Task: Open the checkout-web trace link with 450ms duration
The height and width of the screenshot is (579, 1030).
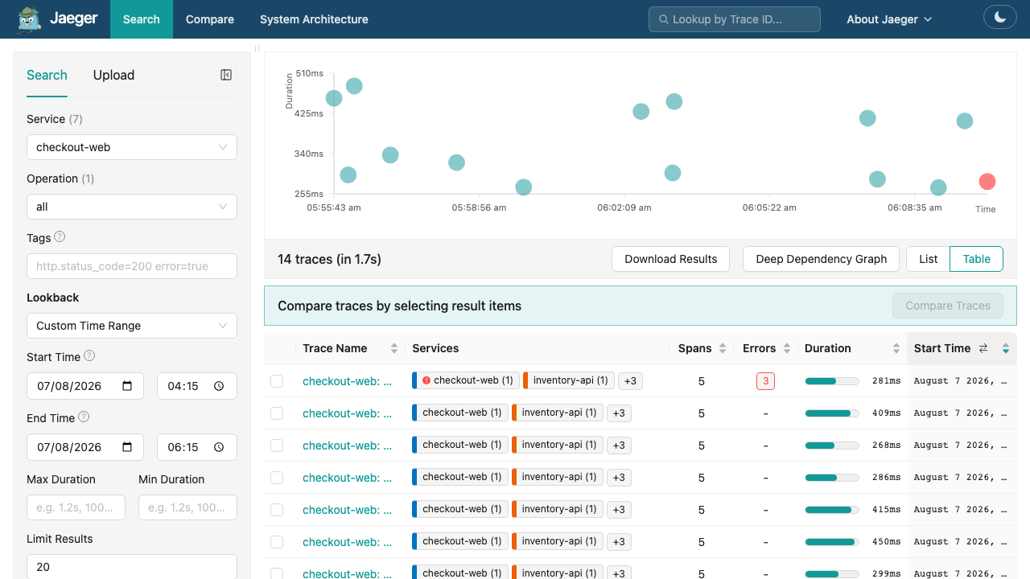Action: tap(347, 542)
